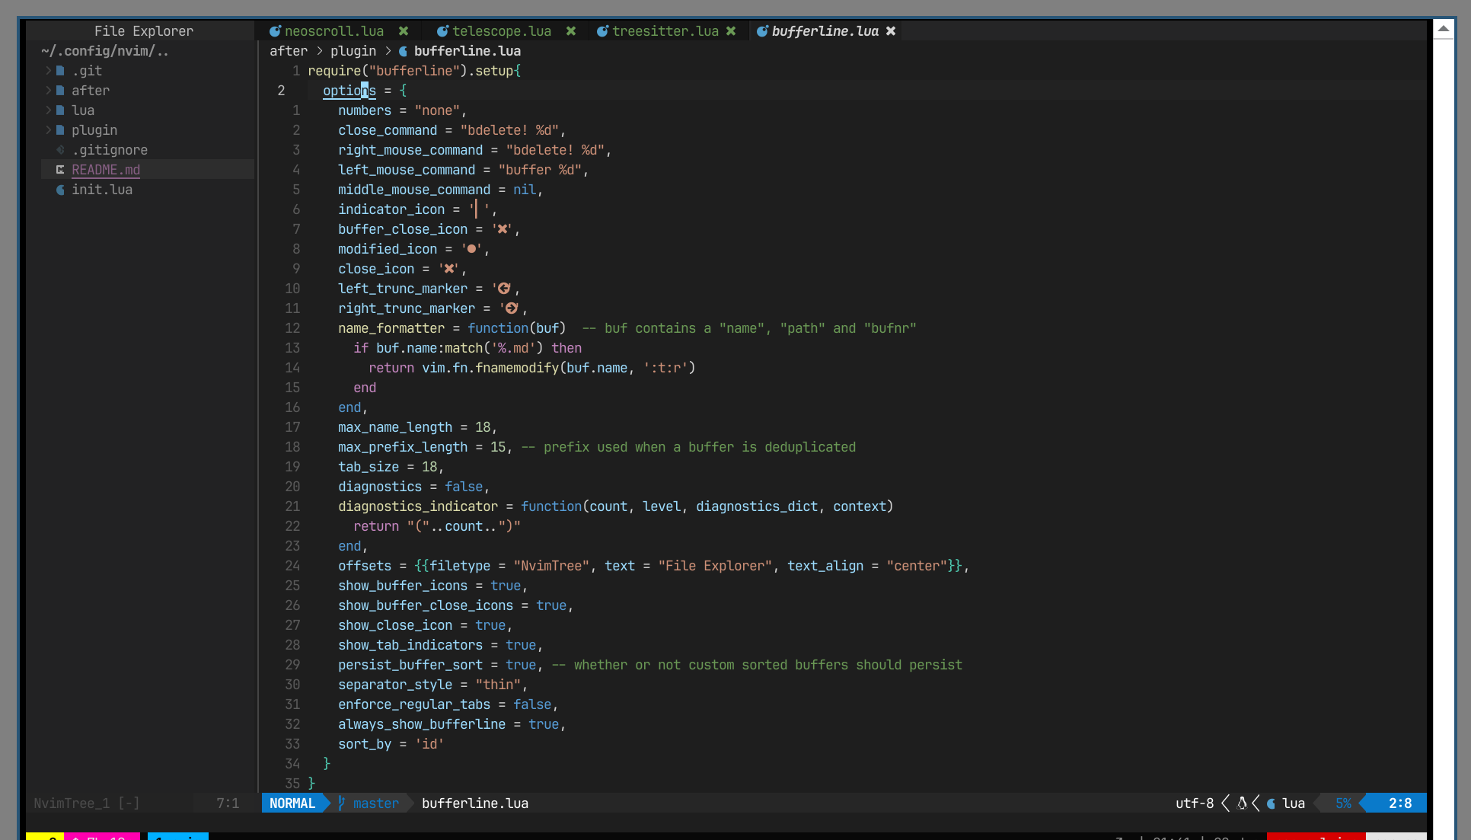The height and width of the screenshot is (840, 1471).
Task: Click the Lua icon in the breadcrumb bar
Action: click(x=402, y=51)
